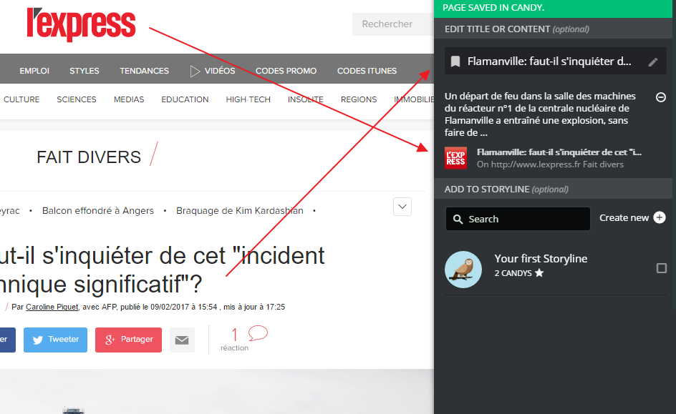Open the Balcon effondré à Angers link
Screen dimensions: 676x414
(98, 211)
